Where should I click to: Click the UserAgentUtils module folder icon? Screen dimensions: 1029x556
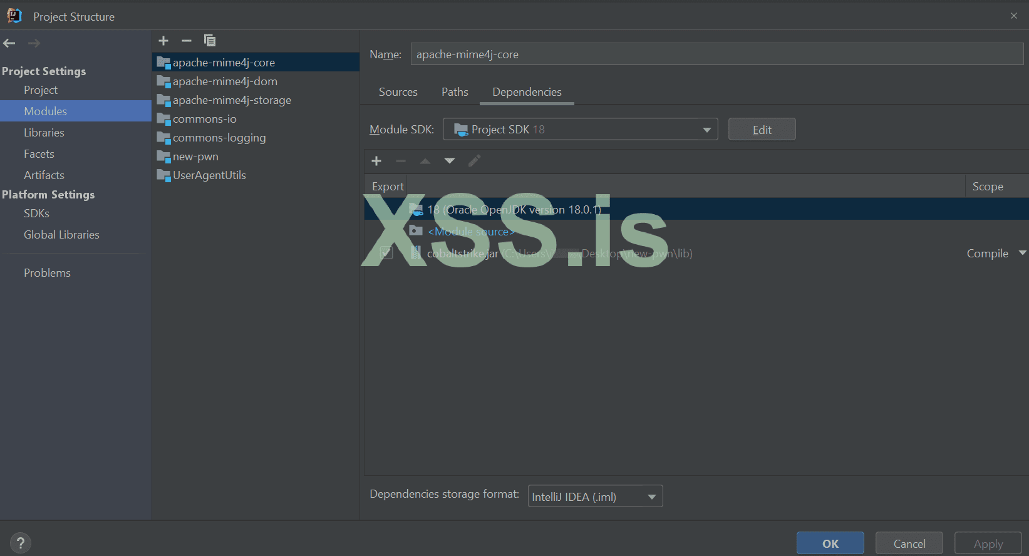(163, 175)
